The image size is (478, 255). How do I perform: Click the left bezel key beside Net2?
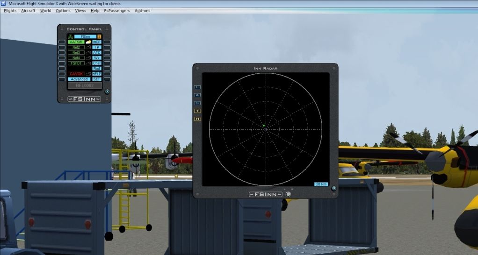click(x=62, y=47)
